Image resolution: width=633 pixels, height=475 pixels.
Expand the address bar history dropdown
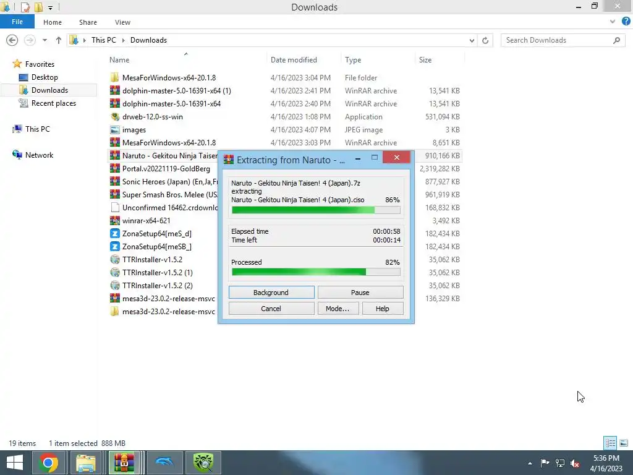coord(472,40)
